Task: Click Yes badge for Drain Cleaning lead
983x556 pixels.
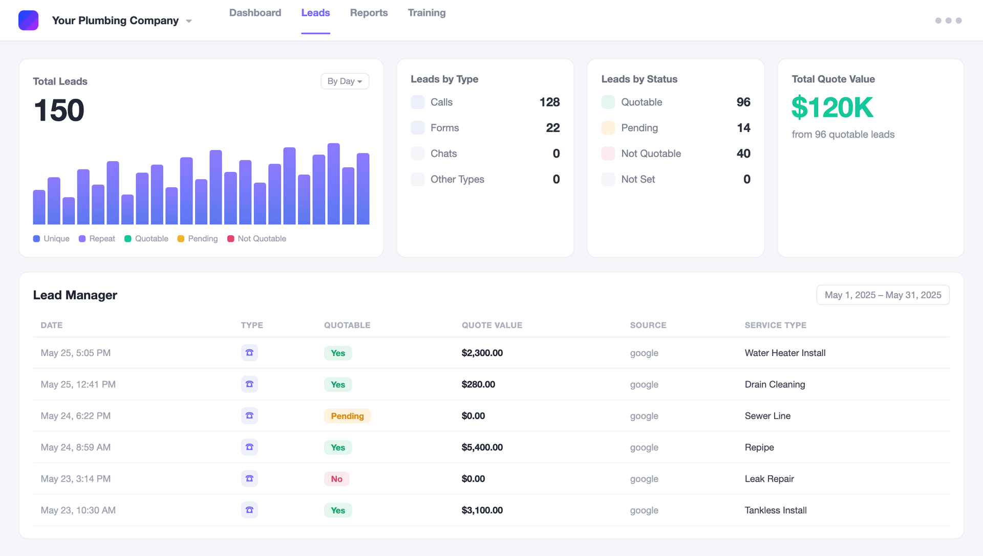Action: (x=338, y=385)
